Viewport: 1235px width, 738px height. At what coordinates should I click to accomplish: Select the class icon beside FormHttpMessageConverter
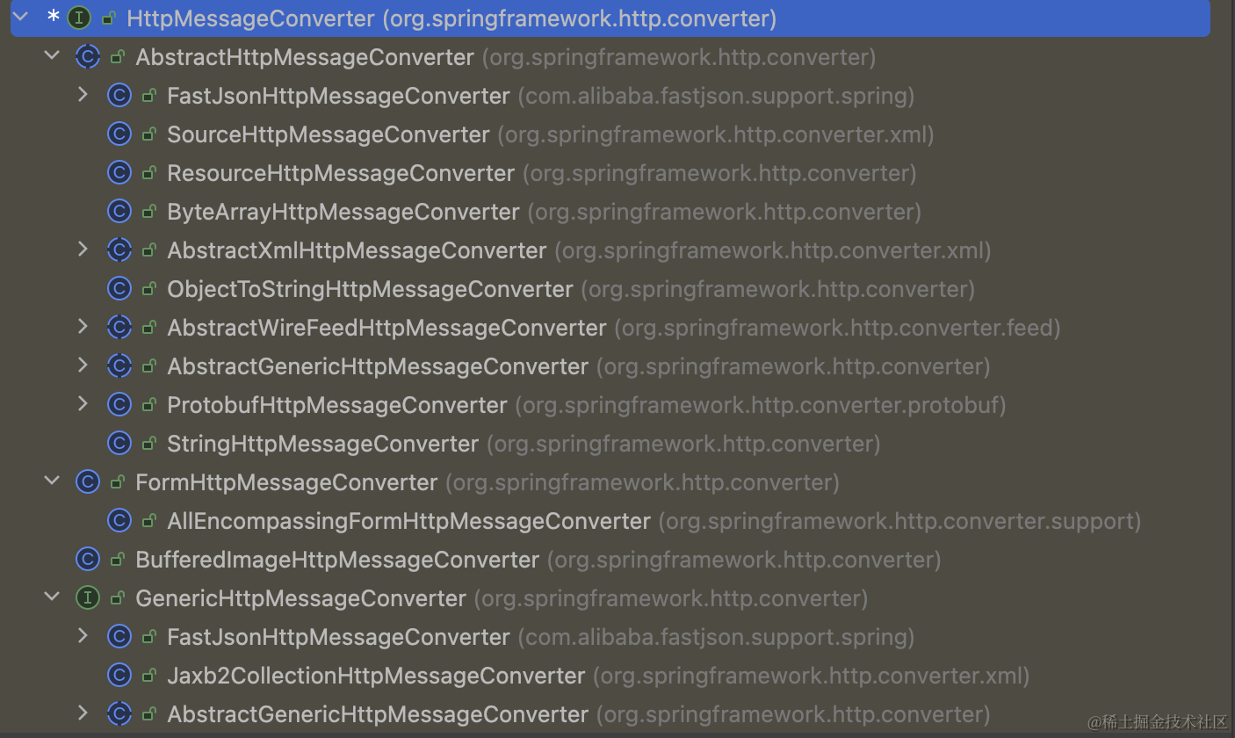click(x=88, y=481)
